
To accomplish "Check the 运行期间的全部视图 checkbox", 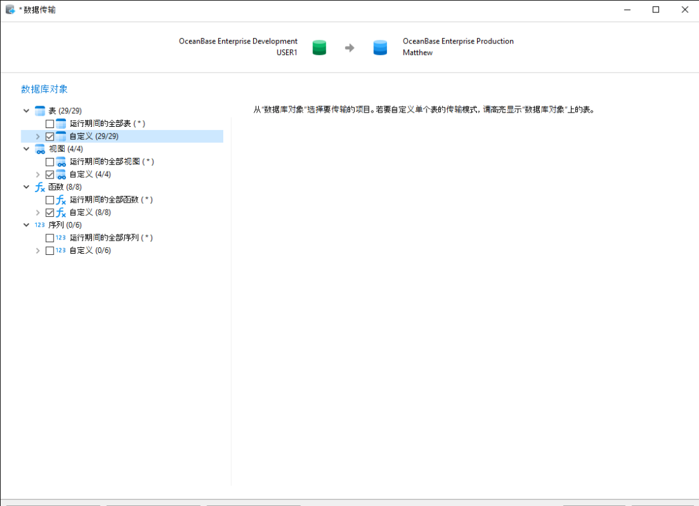I will click(x=50, y=162).
